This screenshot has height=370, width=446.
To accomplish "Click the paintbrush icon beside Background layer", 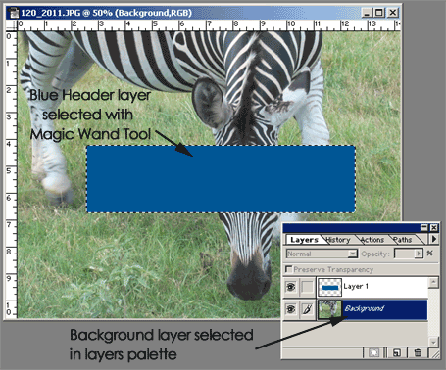I will click(x=307, y=308).
